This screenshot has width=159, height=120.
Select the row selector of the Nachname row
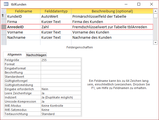4,37
